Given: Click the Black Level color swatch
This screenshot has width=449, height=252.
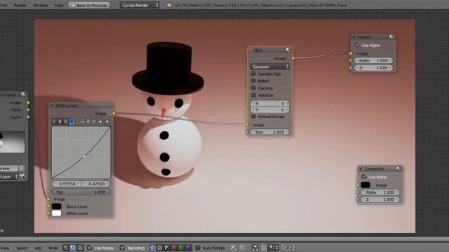Looking at the screenshot, I should [x=56, y=206].
